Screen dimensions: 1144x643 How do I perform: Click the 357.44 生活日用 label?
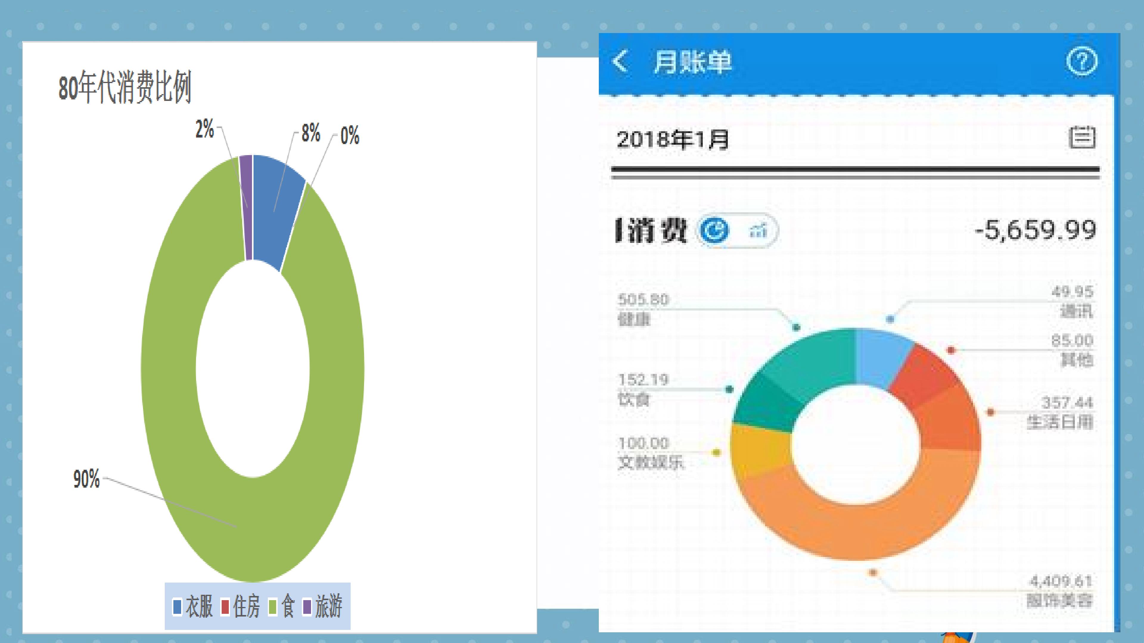coord(1061,412)
